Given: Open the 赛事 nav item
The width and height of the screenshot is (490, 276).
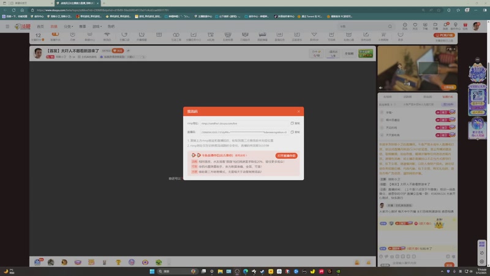Looking at the screenshot, I should click(x=83, y=26).
